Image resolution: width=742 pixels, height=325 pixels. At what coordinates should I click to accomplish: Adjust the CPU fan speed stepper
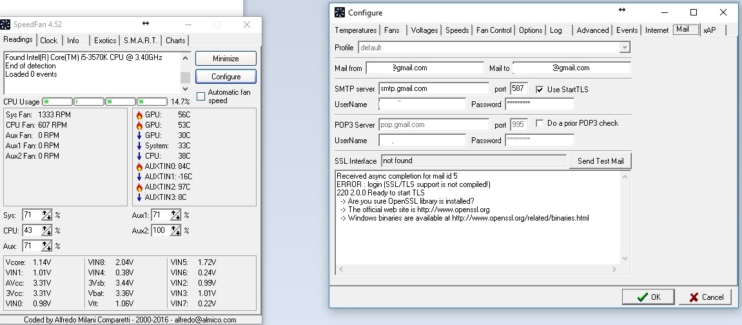(x=46, y=230)
